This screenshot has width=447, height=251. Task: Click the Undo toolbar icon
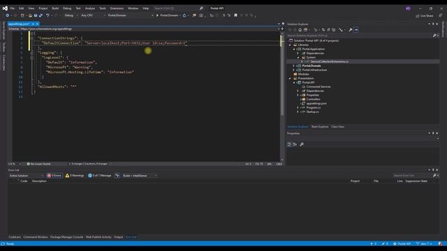tap(47, 15)
